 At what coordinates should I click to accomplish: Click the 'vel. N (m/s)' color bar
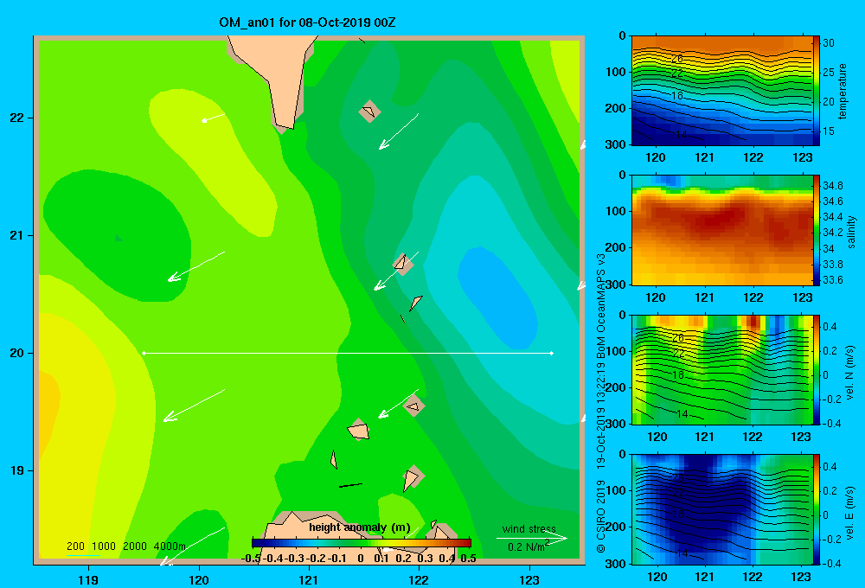(x=817, y=369)
